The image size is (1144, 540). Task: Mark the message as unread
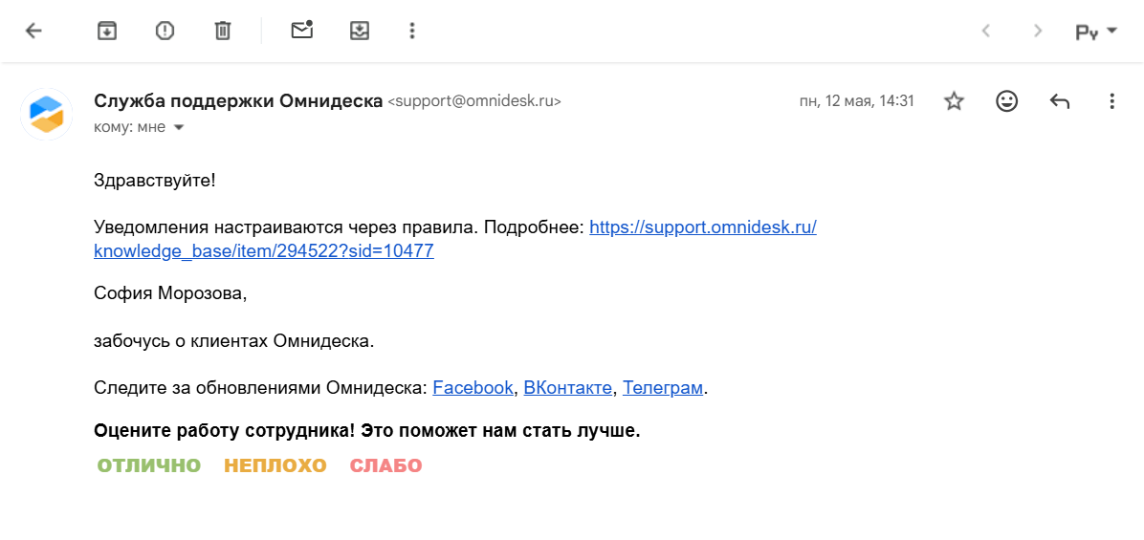click(x=302, y=31)
